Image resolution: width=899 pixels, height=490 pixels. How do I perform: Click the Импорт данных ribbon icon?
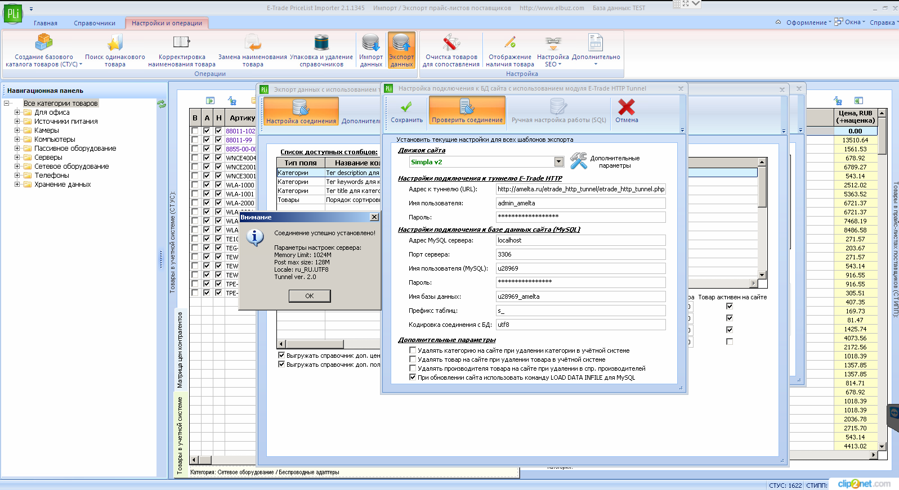(371, 50)
